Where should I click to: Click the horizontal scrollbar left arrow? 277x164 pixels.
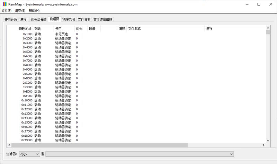point(9,145)
